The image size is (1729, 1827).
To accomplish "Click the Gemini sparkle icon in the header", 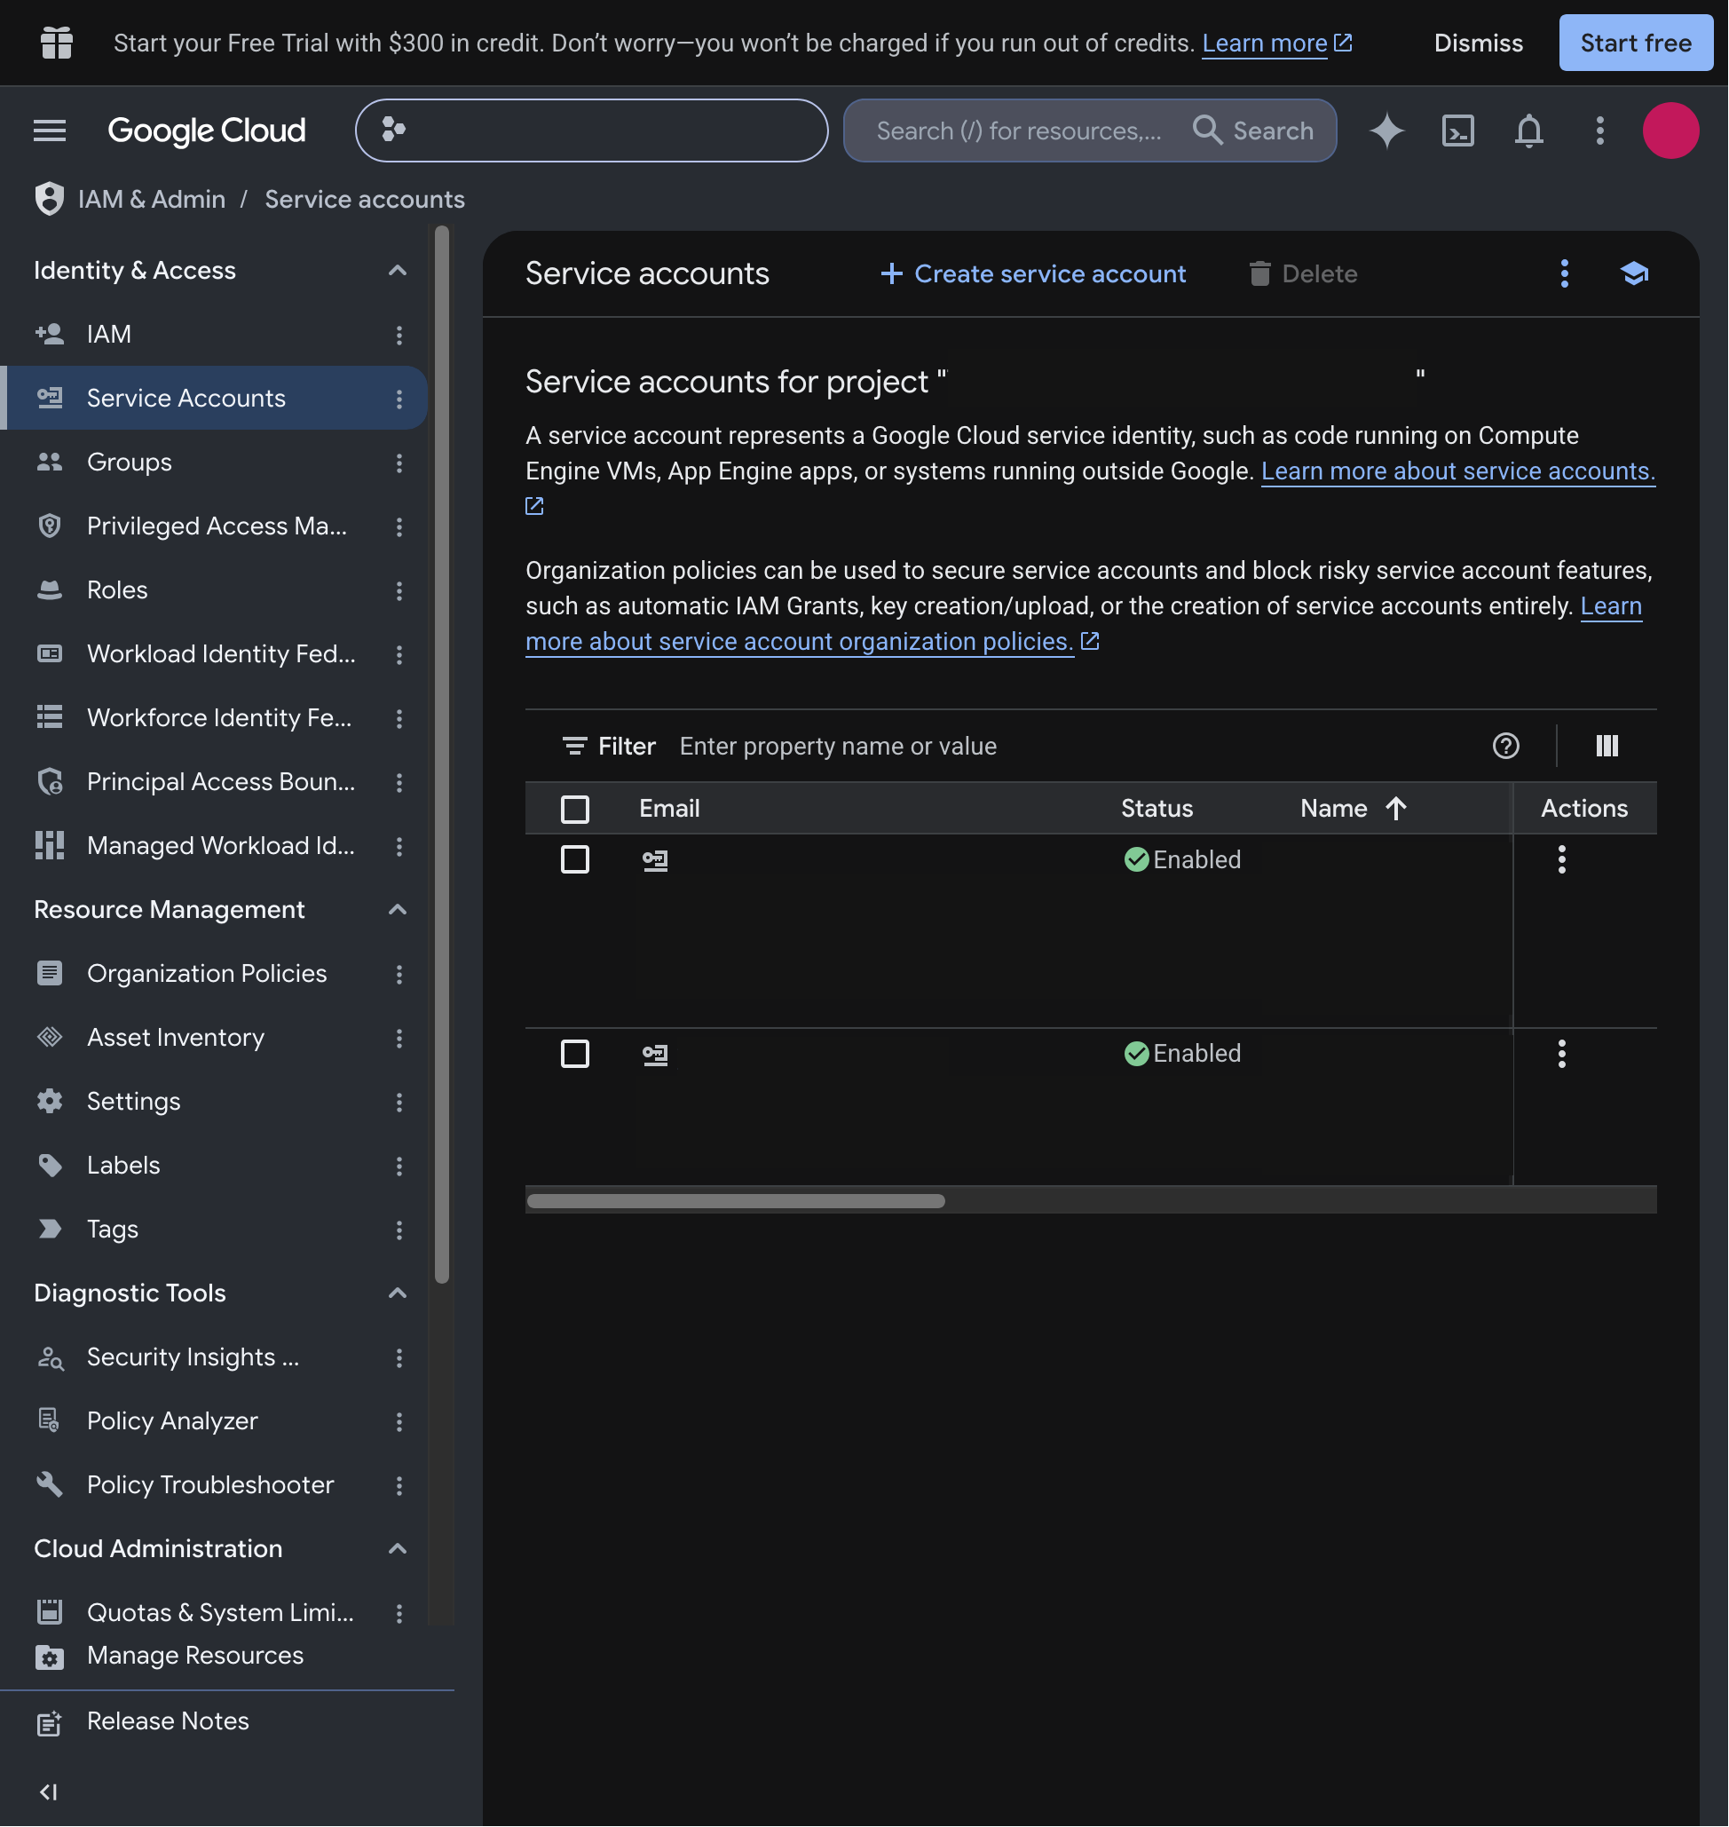I will pos(1387,130).
